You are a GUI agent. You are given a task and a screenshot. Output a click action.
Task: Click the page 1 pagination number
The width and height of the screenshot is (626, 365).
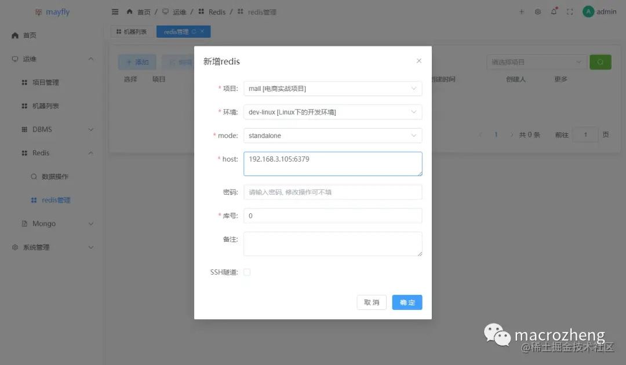(496, 135)
